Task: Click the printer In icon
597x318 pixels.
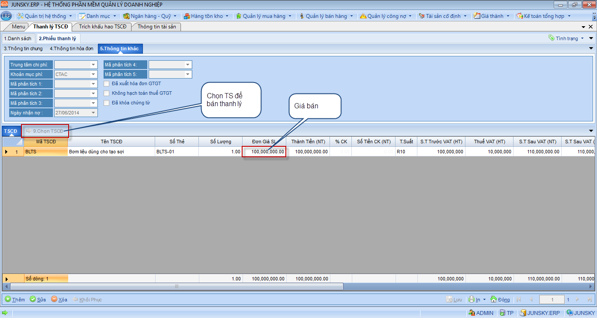Action: (472, 300)
